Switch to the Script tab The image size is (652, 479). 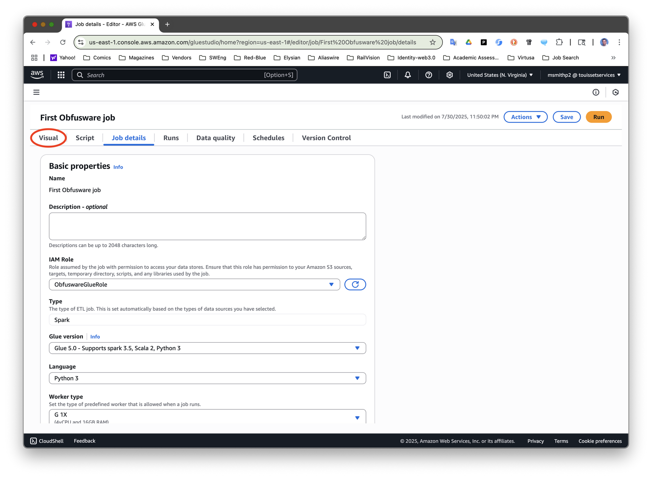tap(85, 138)
